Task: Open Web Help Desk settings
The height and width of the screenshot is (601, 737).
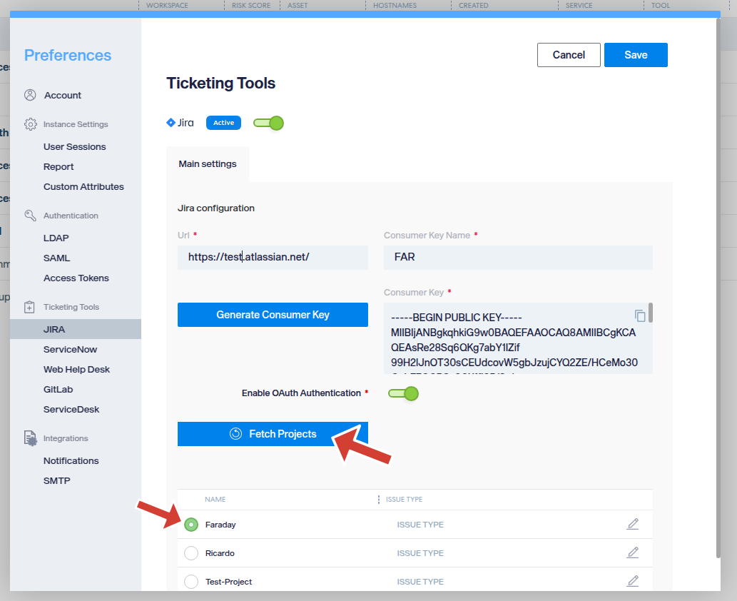Action: (76, 370)
